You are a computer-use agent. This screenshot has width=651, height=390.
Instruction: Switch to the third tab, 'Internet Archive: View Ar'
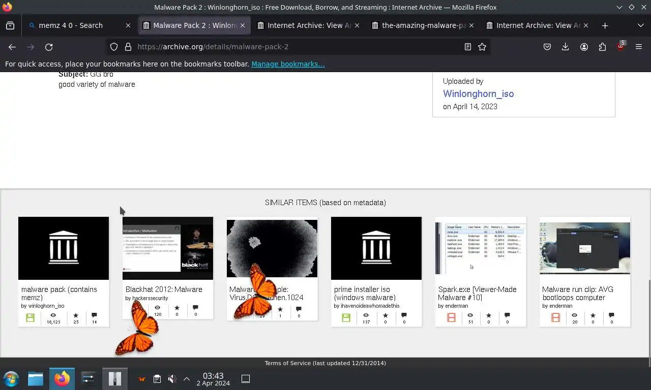click(310, 25)
